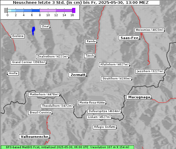The width and height of the screenshot is (176, 149).
Task: Click the Valtournenche location marker circle
Action: coord(49,138)
